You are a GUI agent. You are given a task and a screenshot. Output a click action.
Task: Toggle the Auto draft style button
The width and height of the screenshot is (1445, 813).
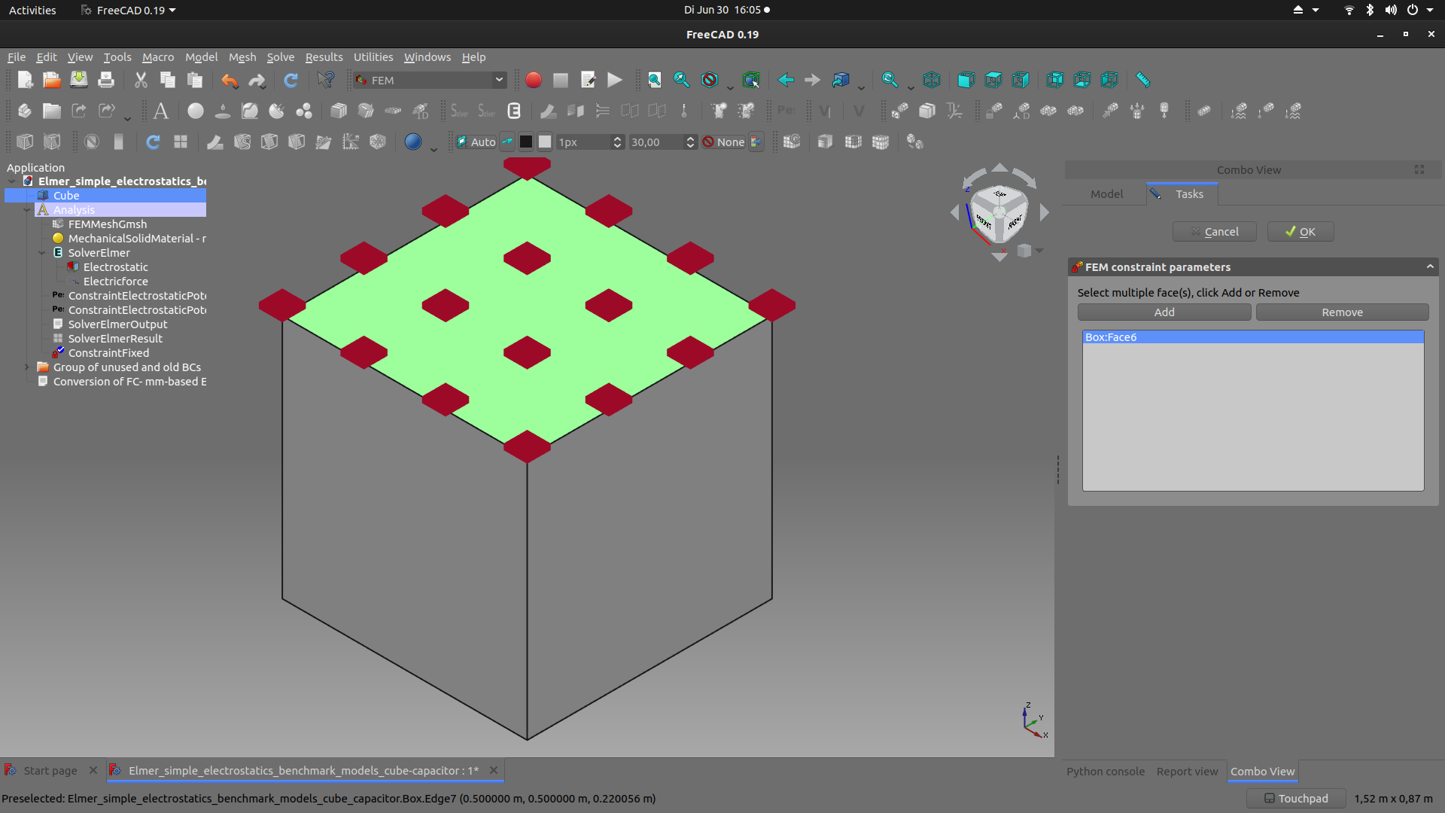[476, 142]
